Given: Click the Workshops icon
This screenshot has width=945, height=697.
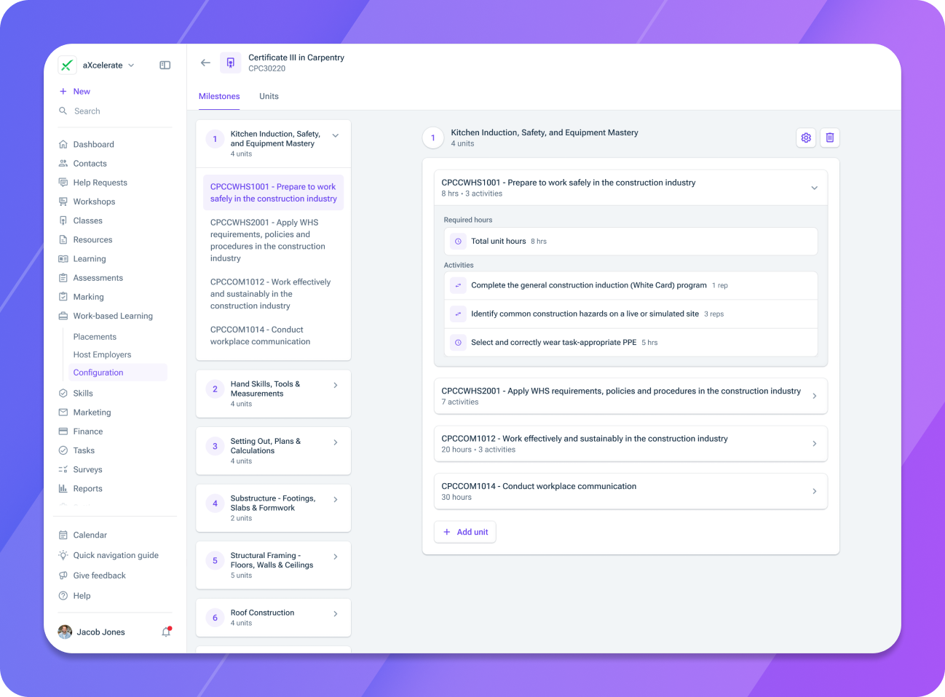Looking at the screenshot, I should (63, 202).
